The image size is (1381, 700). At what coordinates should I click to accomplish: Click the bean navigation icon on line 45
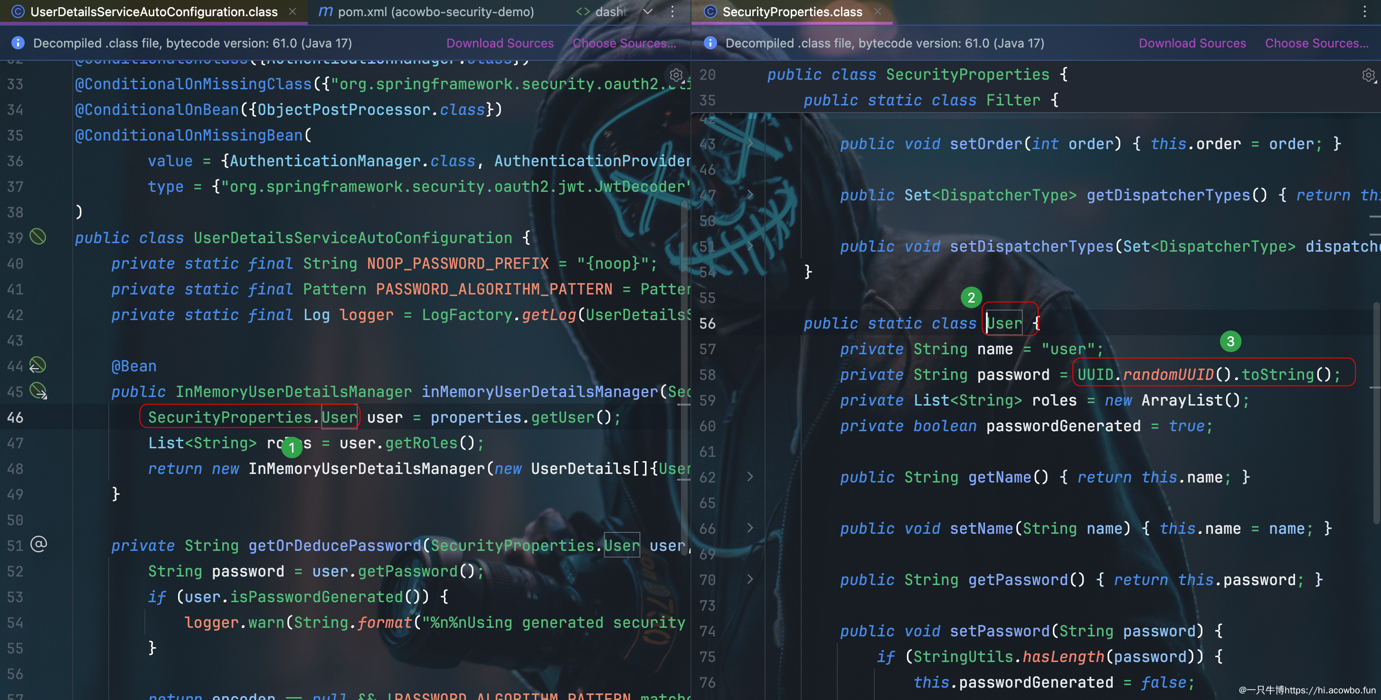point(38,391)
